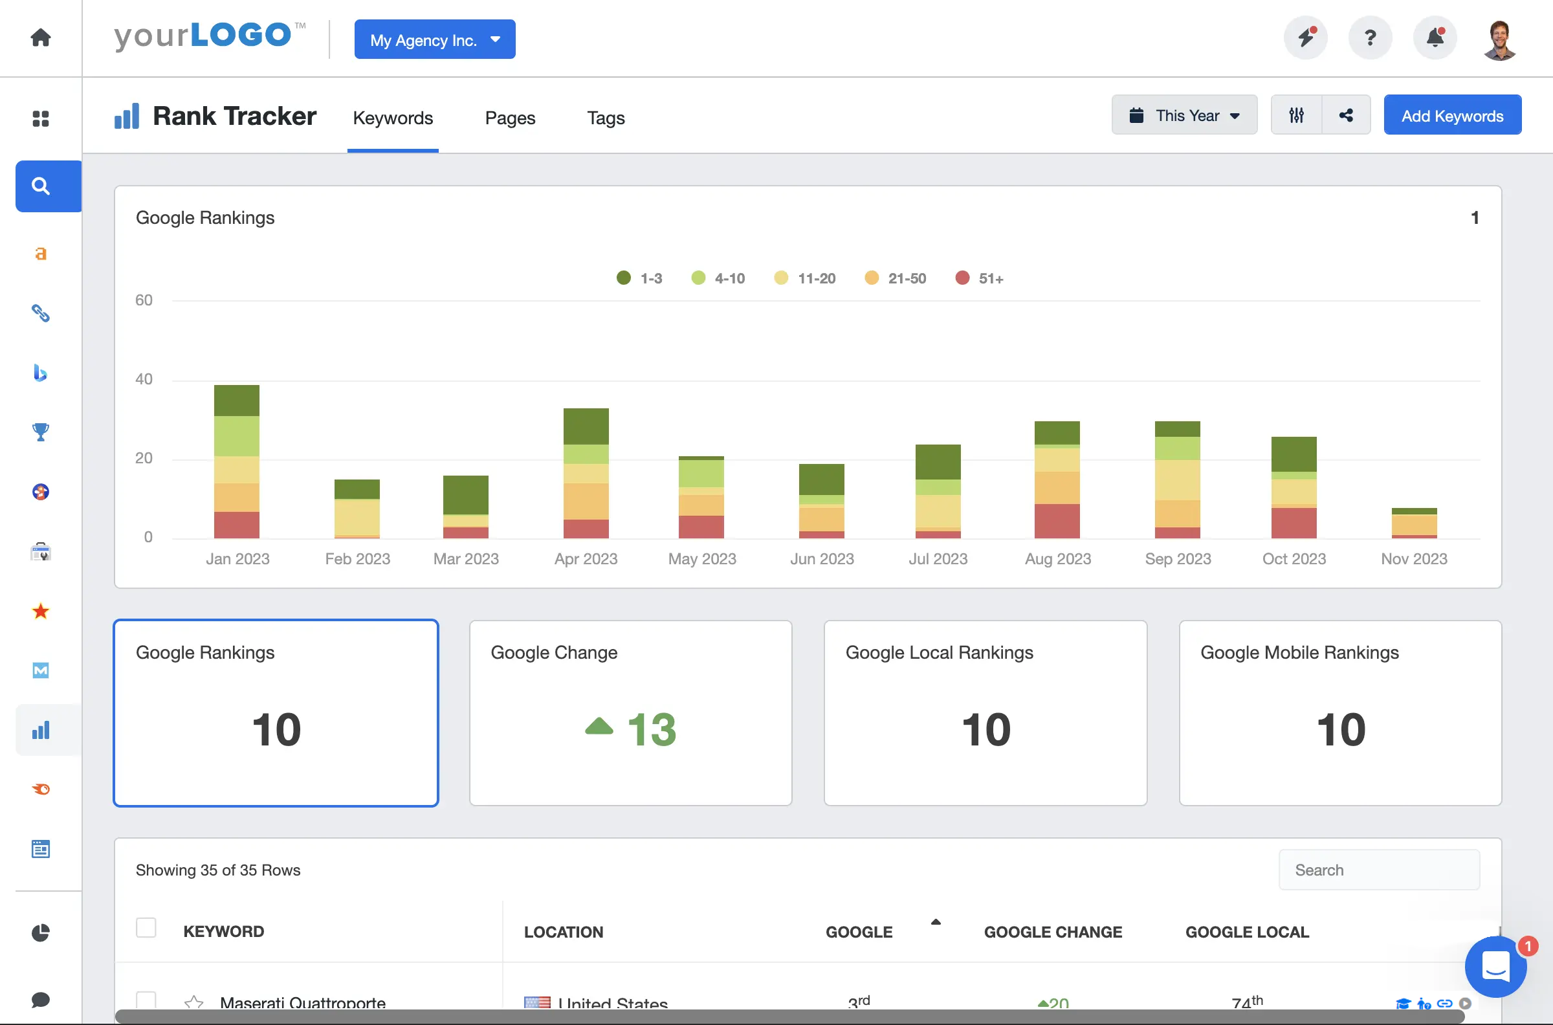The image size is (1553, 1025).
Task: Click the Apr 2023 chart bar
Action: tap(586, 473)
